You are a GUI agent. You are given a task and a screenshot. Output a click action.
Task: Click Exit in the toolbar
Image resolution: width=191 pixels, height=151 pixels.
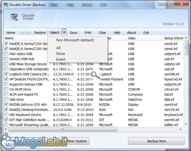coord(146,33)
